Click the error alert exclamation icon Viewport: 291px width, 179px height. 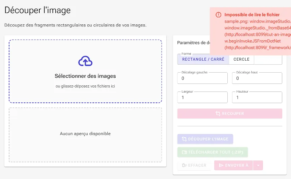[219, 15]
